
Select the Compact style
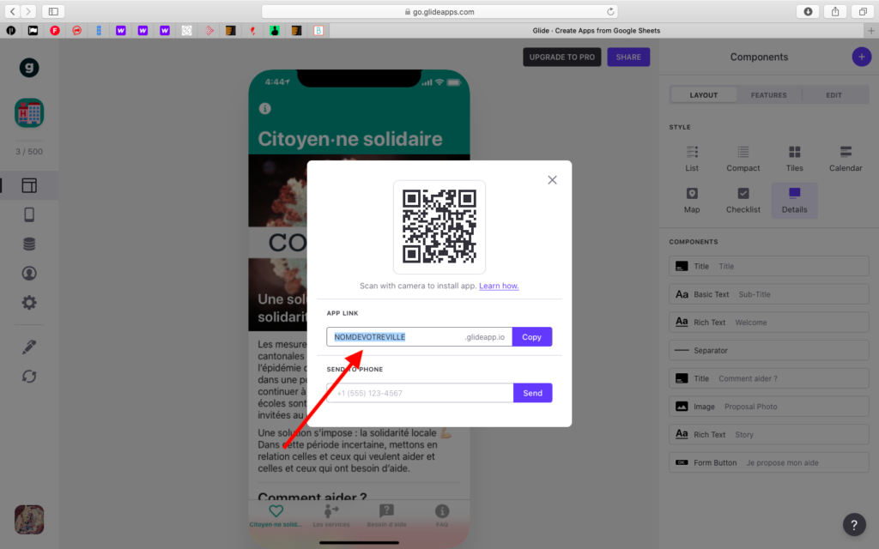coord(743,159)
